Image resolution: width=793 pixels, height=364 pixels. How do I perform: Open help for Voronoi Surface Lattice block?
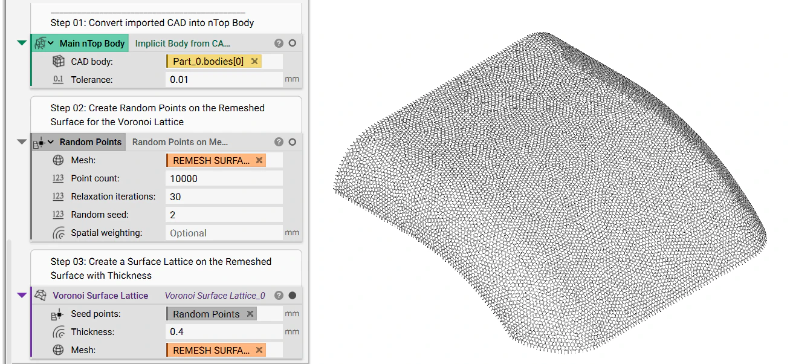[x=279, y=296]
